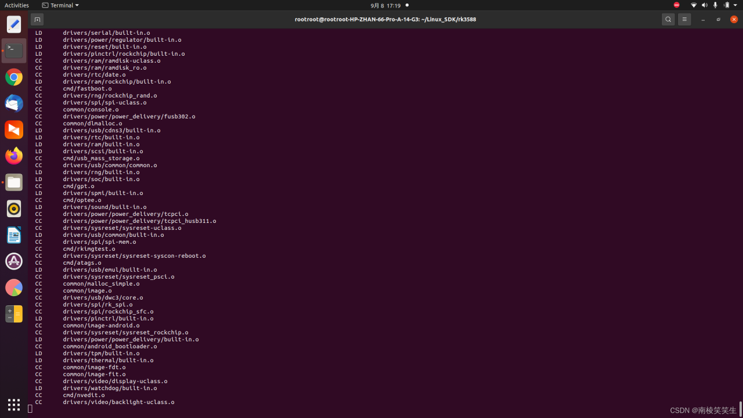The width and height of the screenshot is (743, 418).
Task: Open the Terminal app menu in top bar
Action: pyautogui.click(x=60, y=5)
